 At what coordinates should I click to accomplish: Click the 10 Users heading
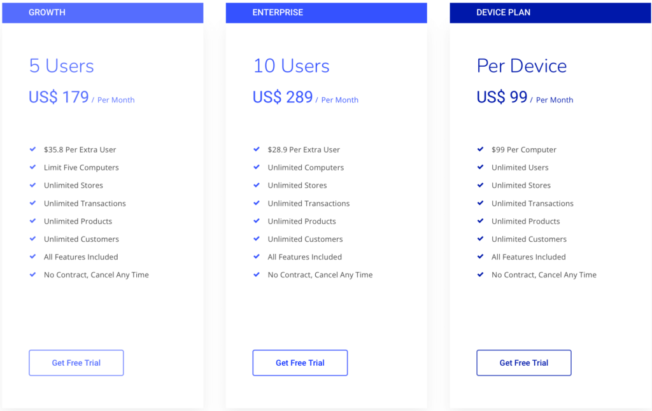tap(291, 66)
